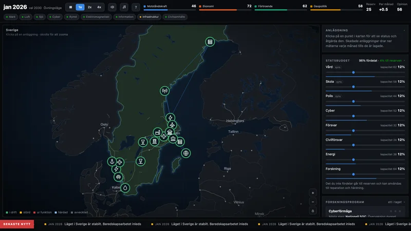Set game speed to 1x

point(80,7)
